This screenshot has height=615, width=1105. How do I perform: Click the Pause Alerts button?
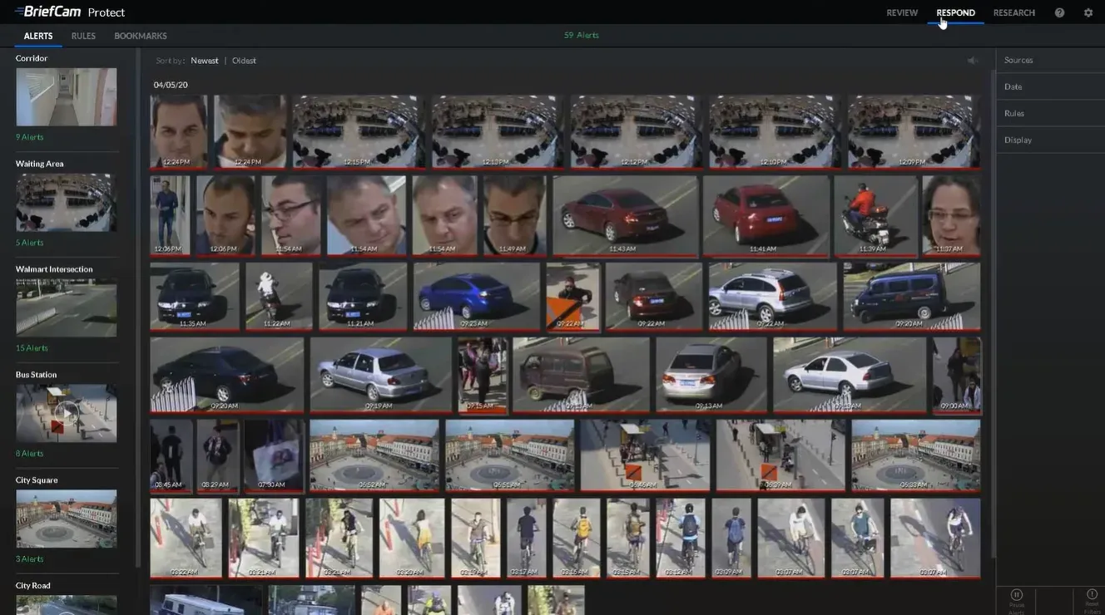(x=1017, y=600)
